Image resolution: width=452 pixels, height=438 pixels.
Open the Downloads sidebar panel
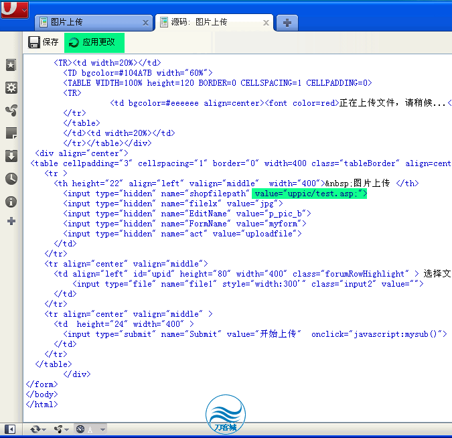click(11, 155)
